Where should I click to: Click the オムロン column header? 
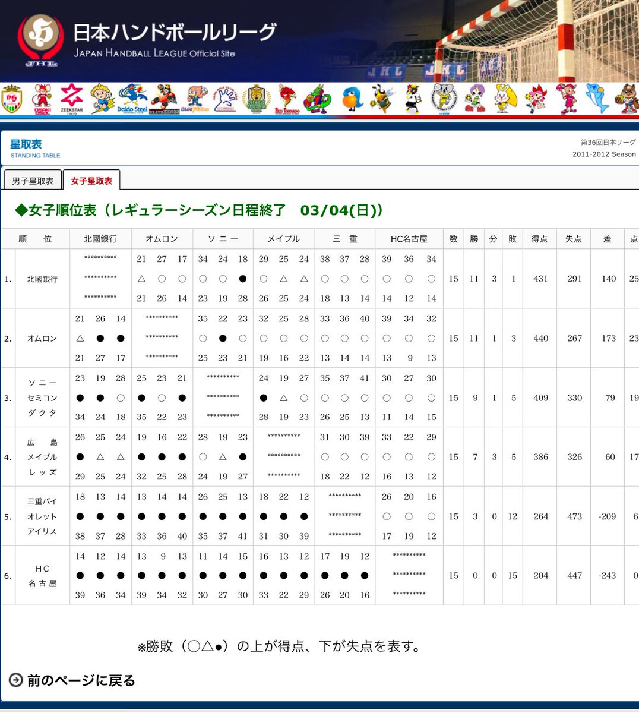[x=162, y=239]
